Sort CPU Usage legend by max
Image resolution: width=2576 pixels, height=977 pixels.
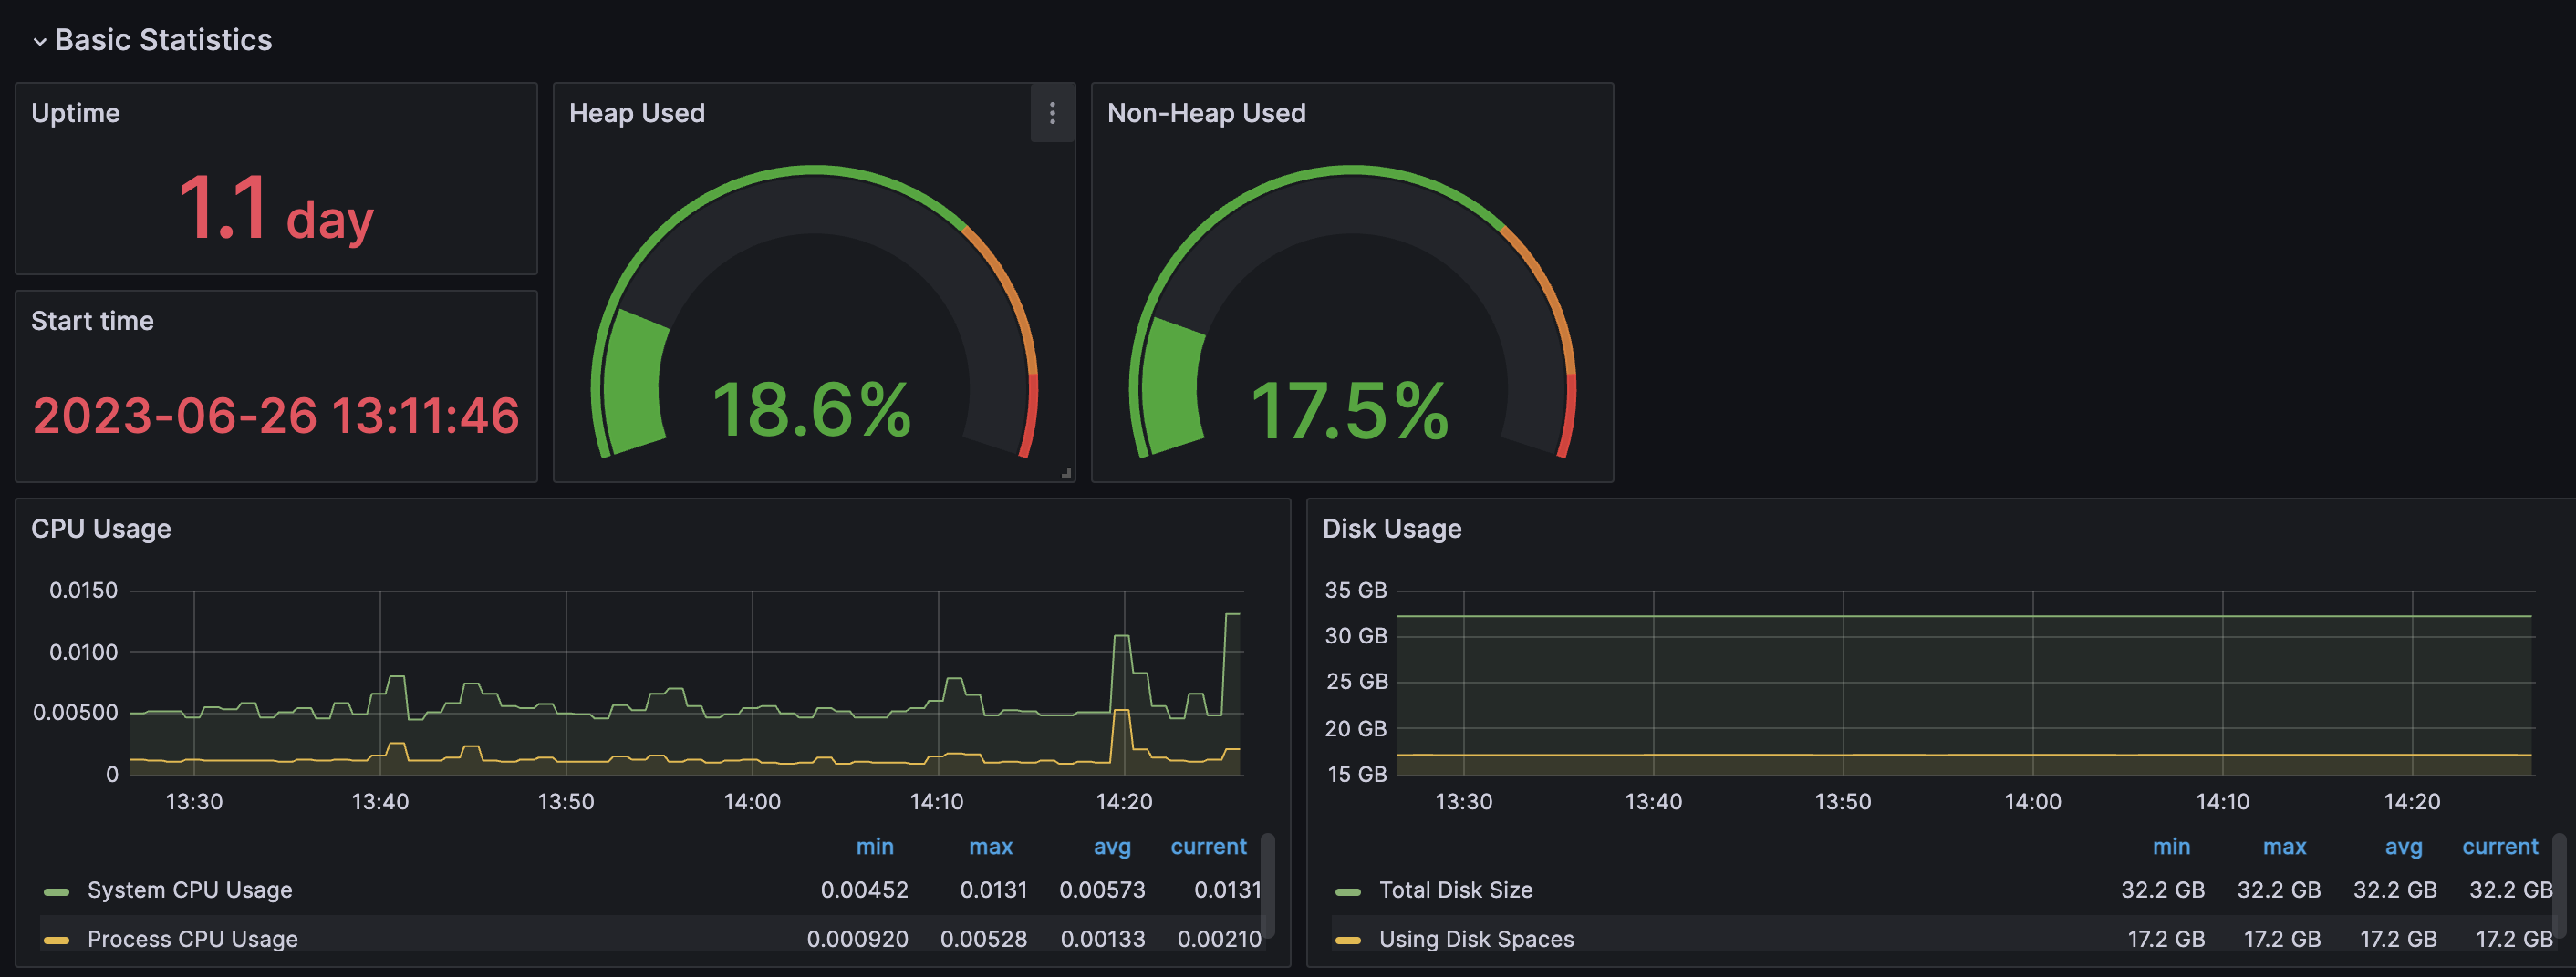(991, 846)
